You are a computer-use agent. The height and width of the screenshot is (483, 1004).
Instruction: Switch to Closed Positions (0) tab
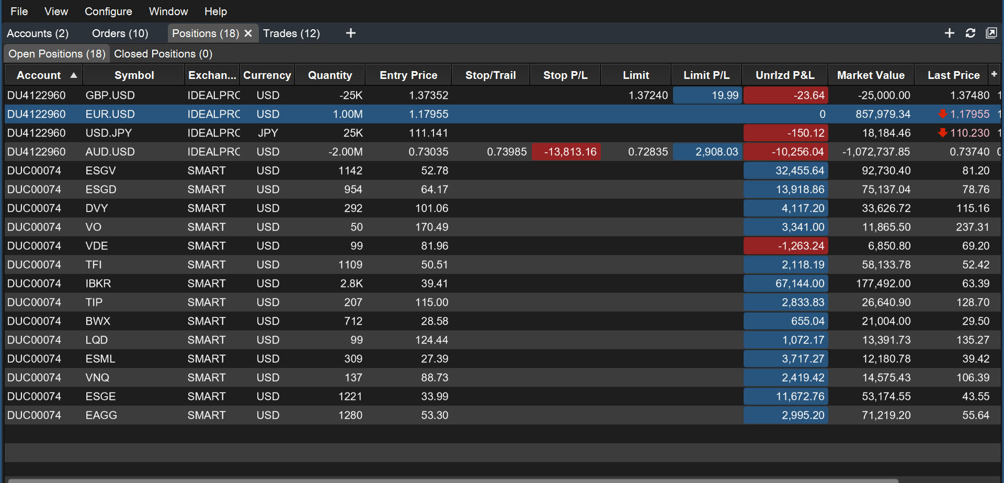pyautogui.click(x=163, y=54)
